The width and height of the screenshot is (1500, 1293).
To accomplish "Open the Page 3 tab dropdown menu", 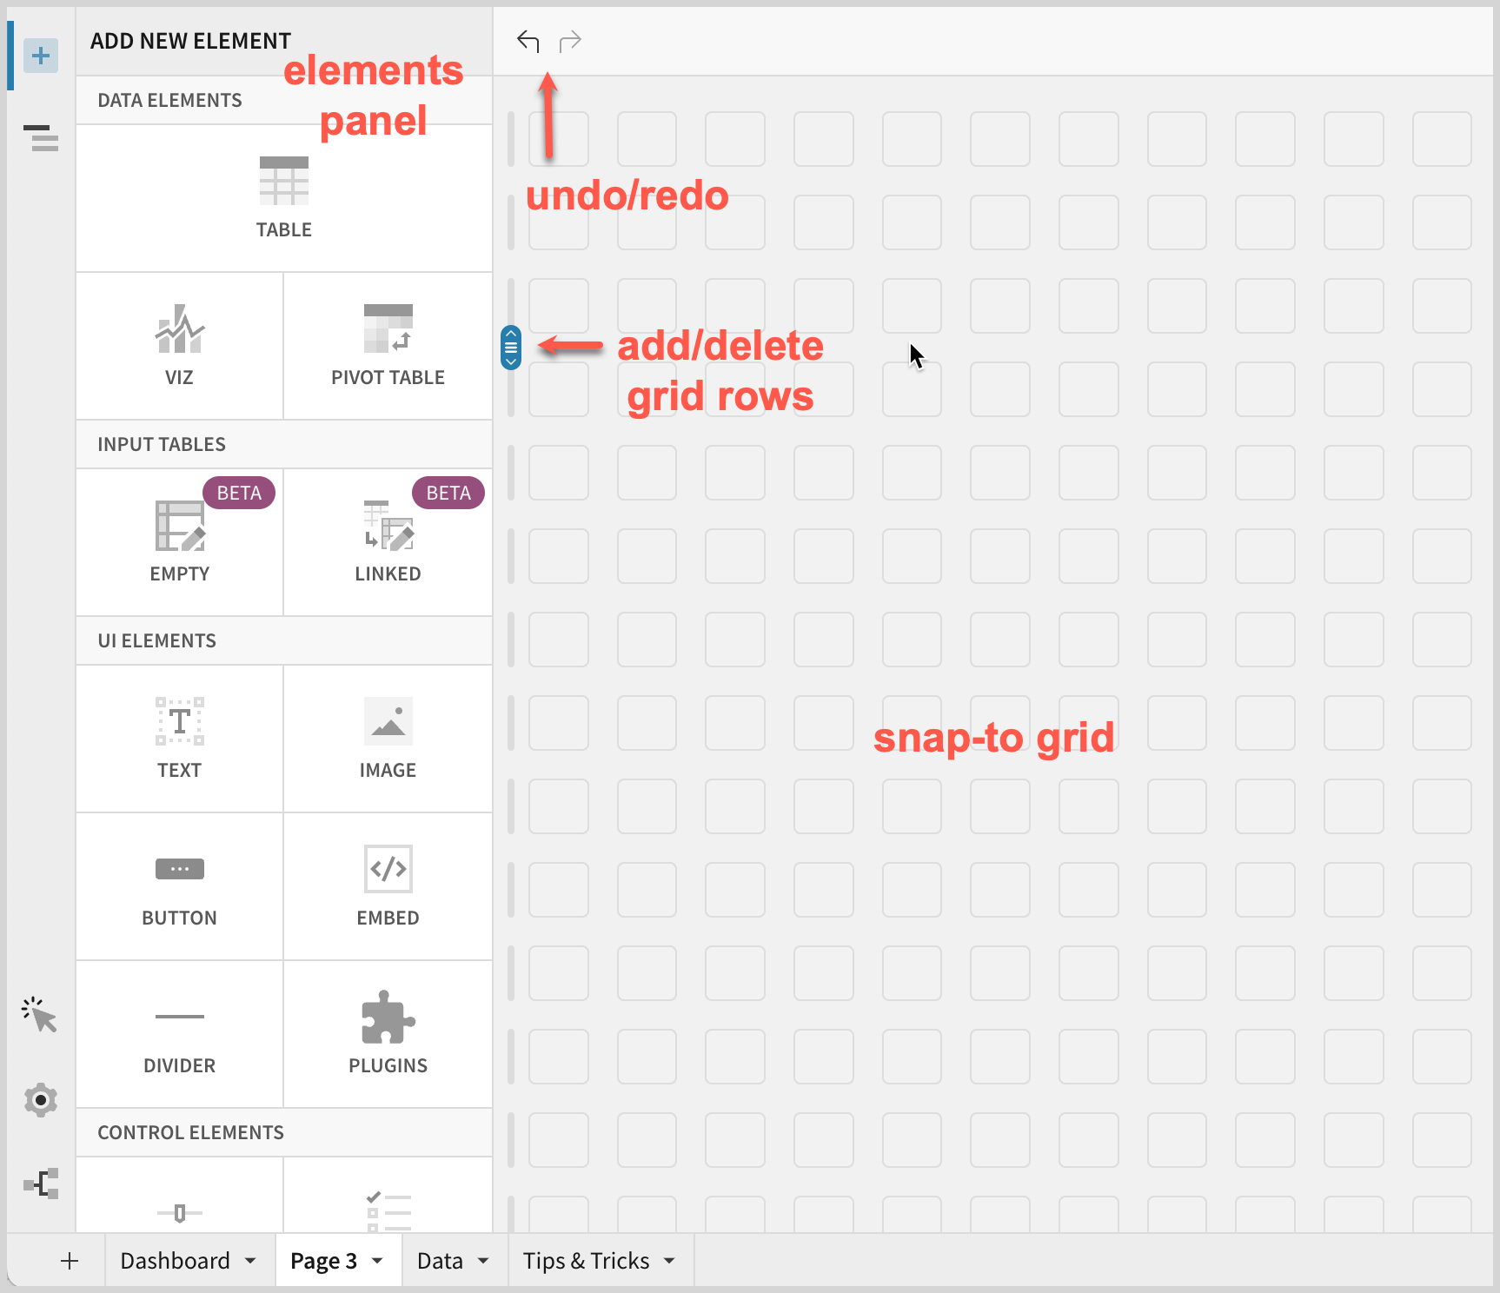I will click(x=378, y=1261).
